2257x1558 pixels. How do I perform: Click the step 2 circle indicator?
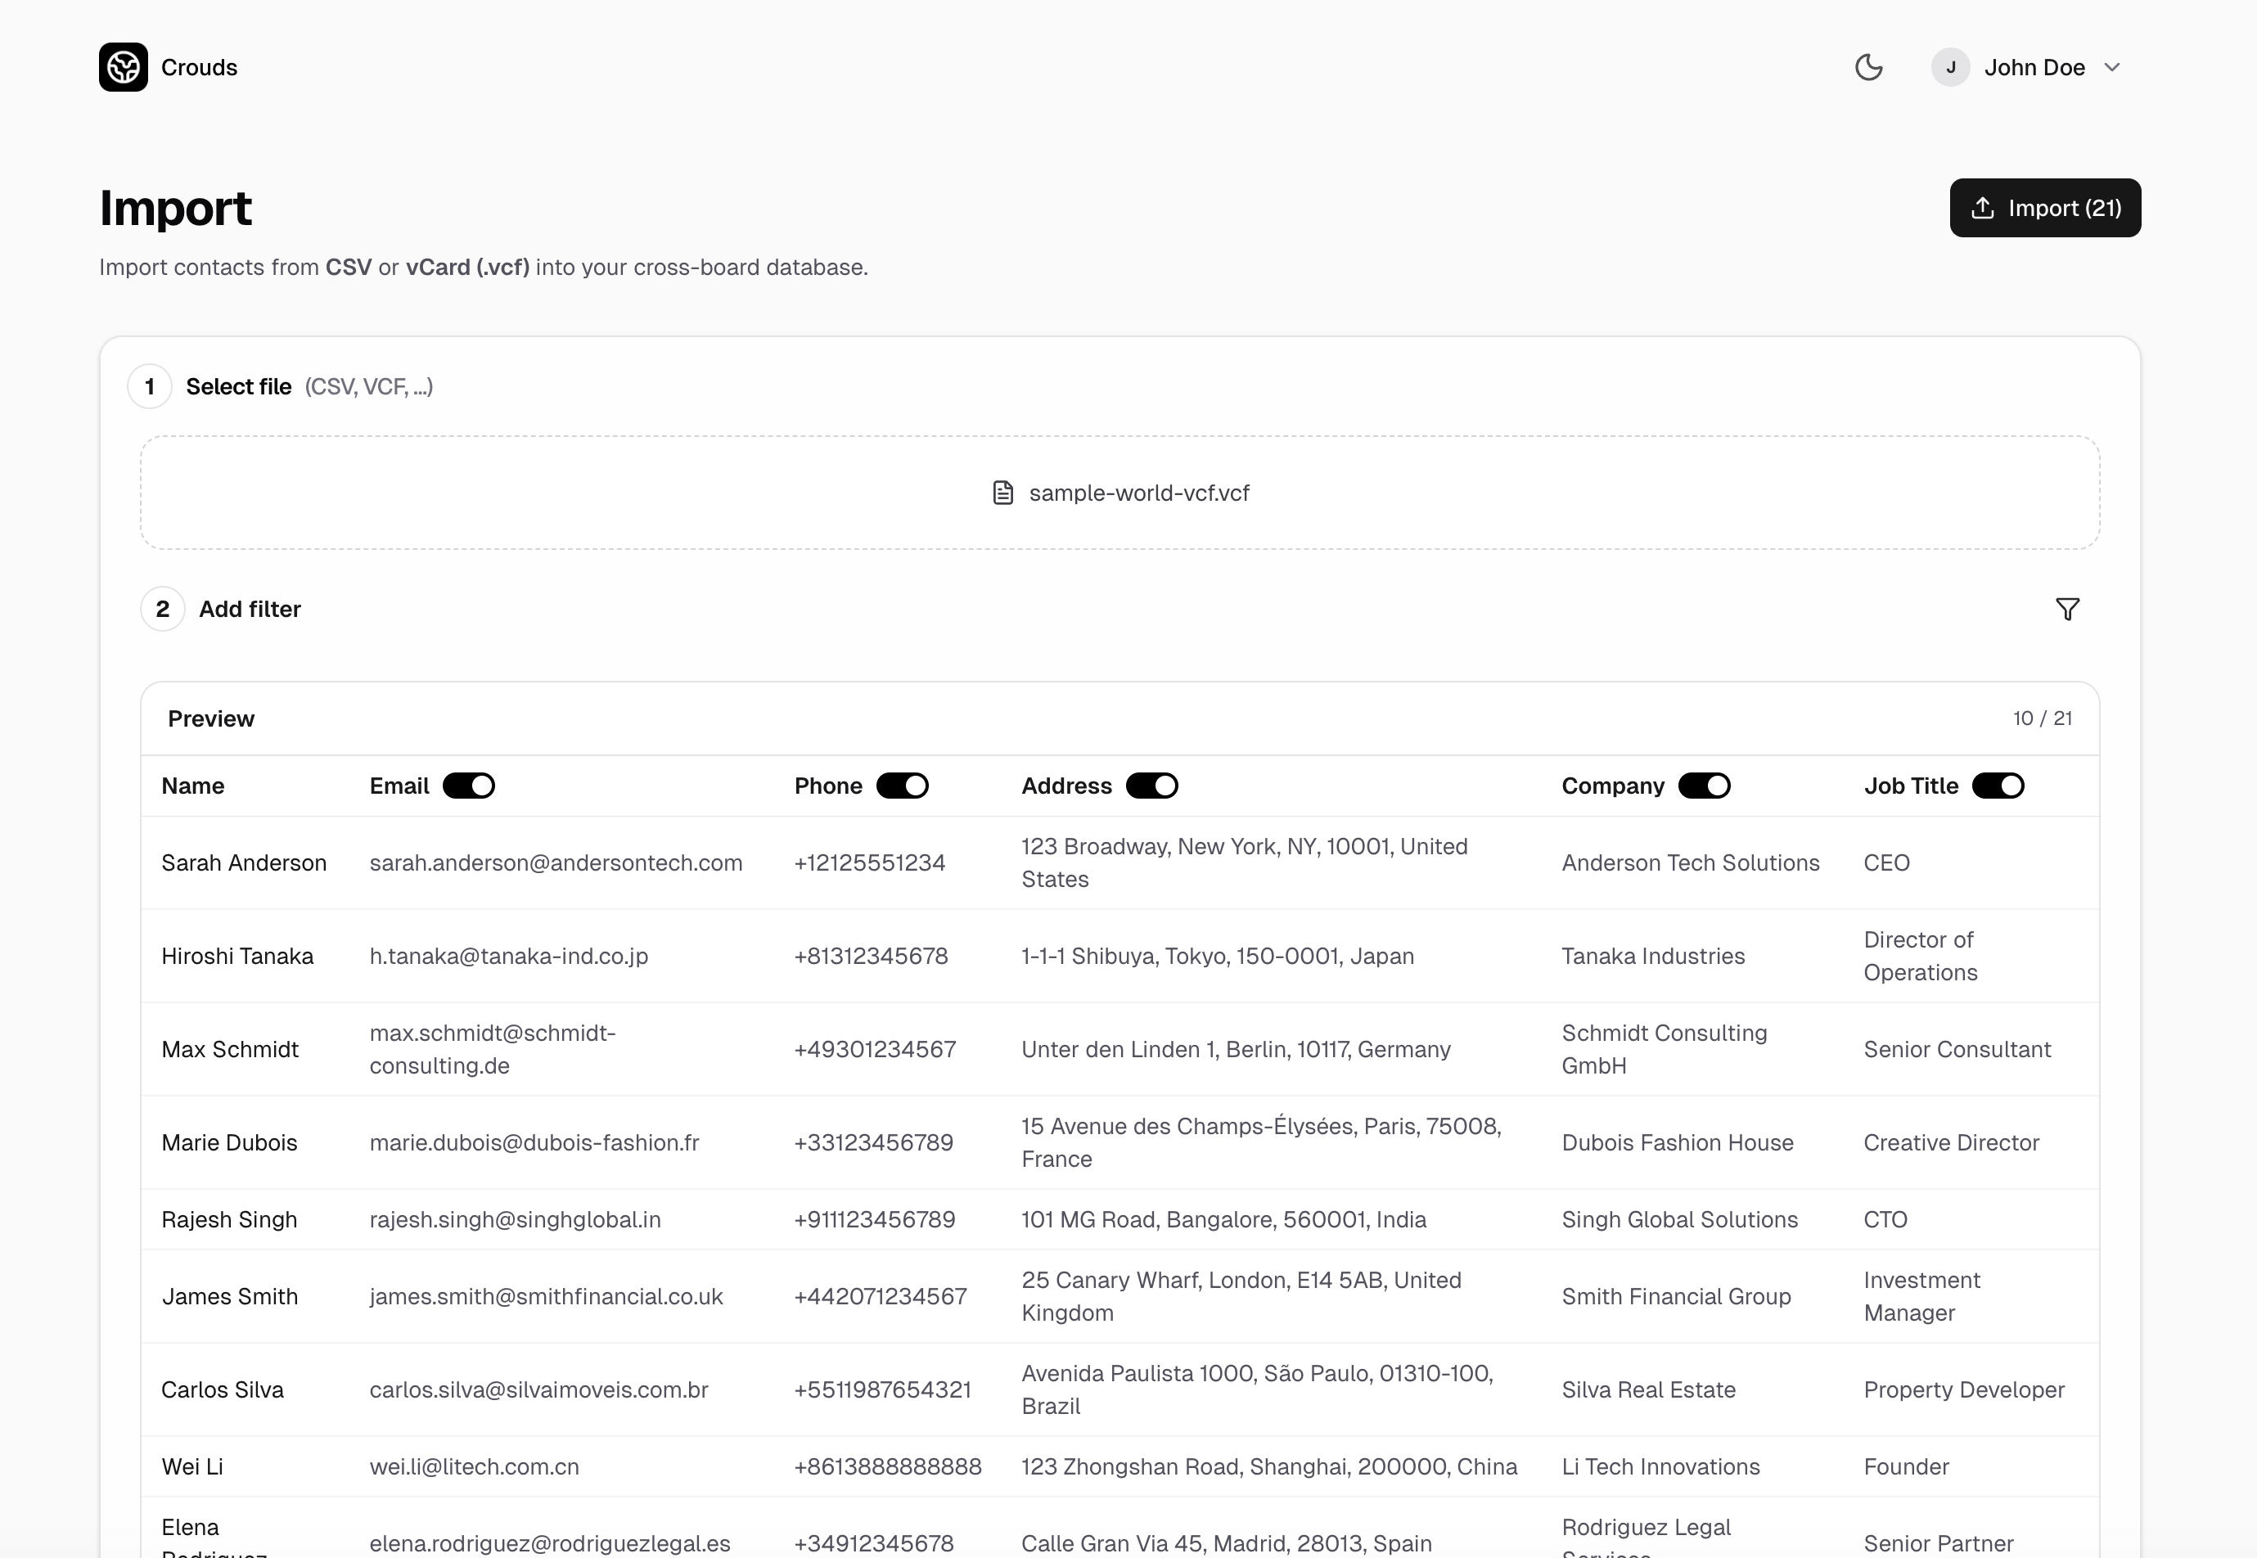[x=162, y=608]
